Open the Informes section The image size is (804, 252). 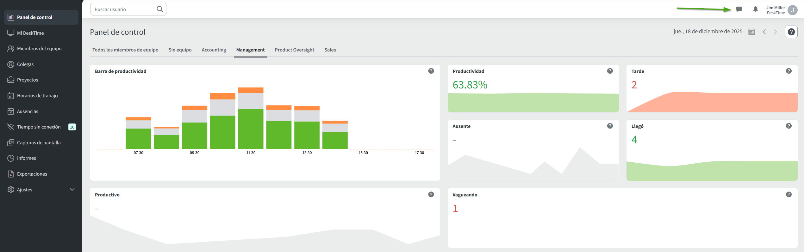tap(27, 158)
